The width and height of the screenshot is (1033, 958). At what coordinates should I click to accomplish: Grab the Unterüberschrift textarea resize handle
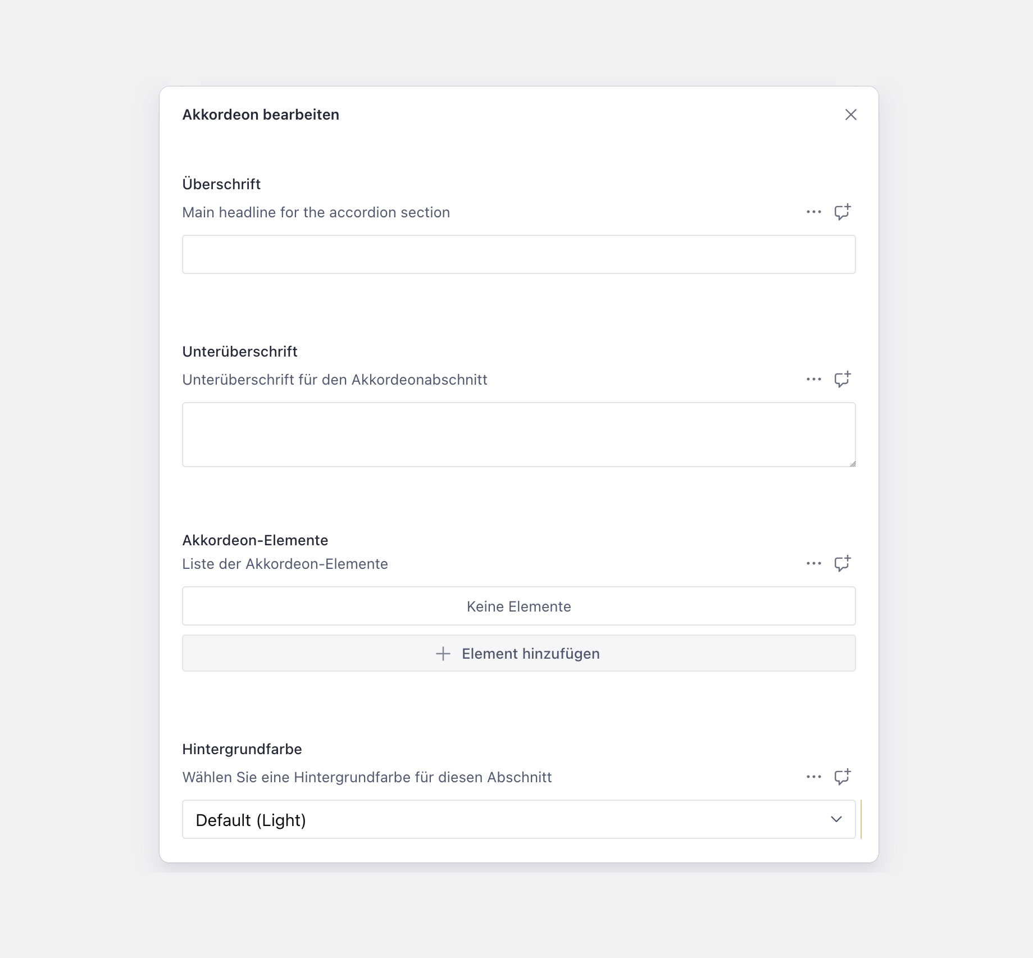(x=852, y=463)
